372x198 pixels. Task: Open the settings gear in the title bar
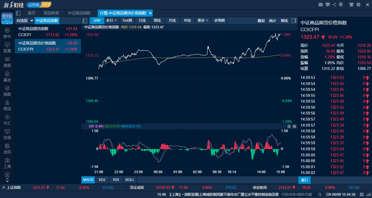[x=358, y=5]
